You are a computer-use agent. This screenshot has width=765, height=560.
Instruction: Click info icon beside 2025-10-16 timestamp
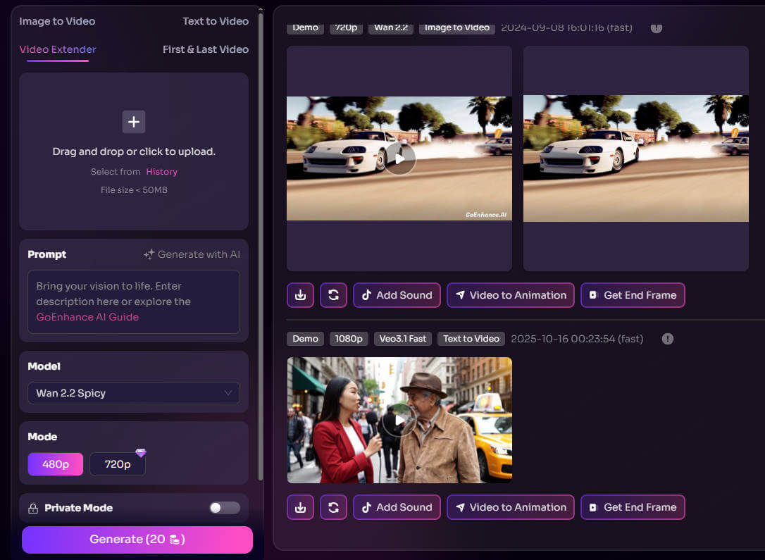pos(668,339)
